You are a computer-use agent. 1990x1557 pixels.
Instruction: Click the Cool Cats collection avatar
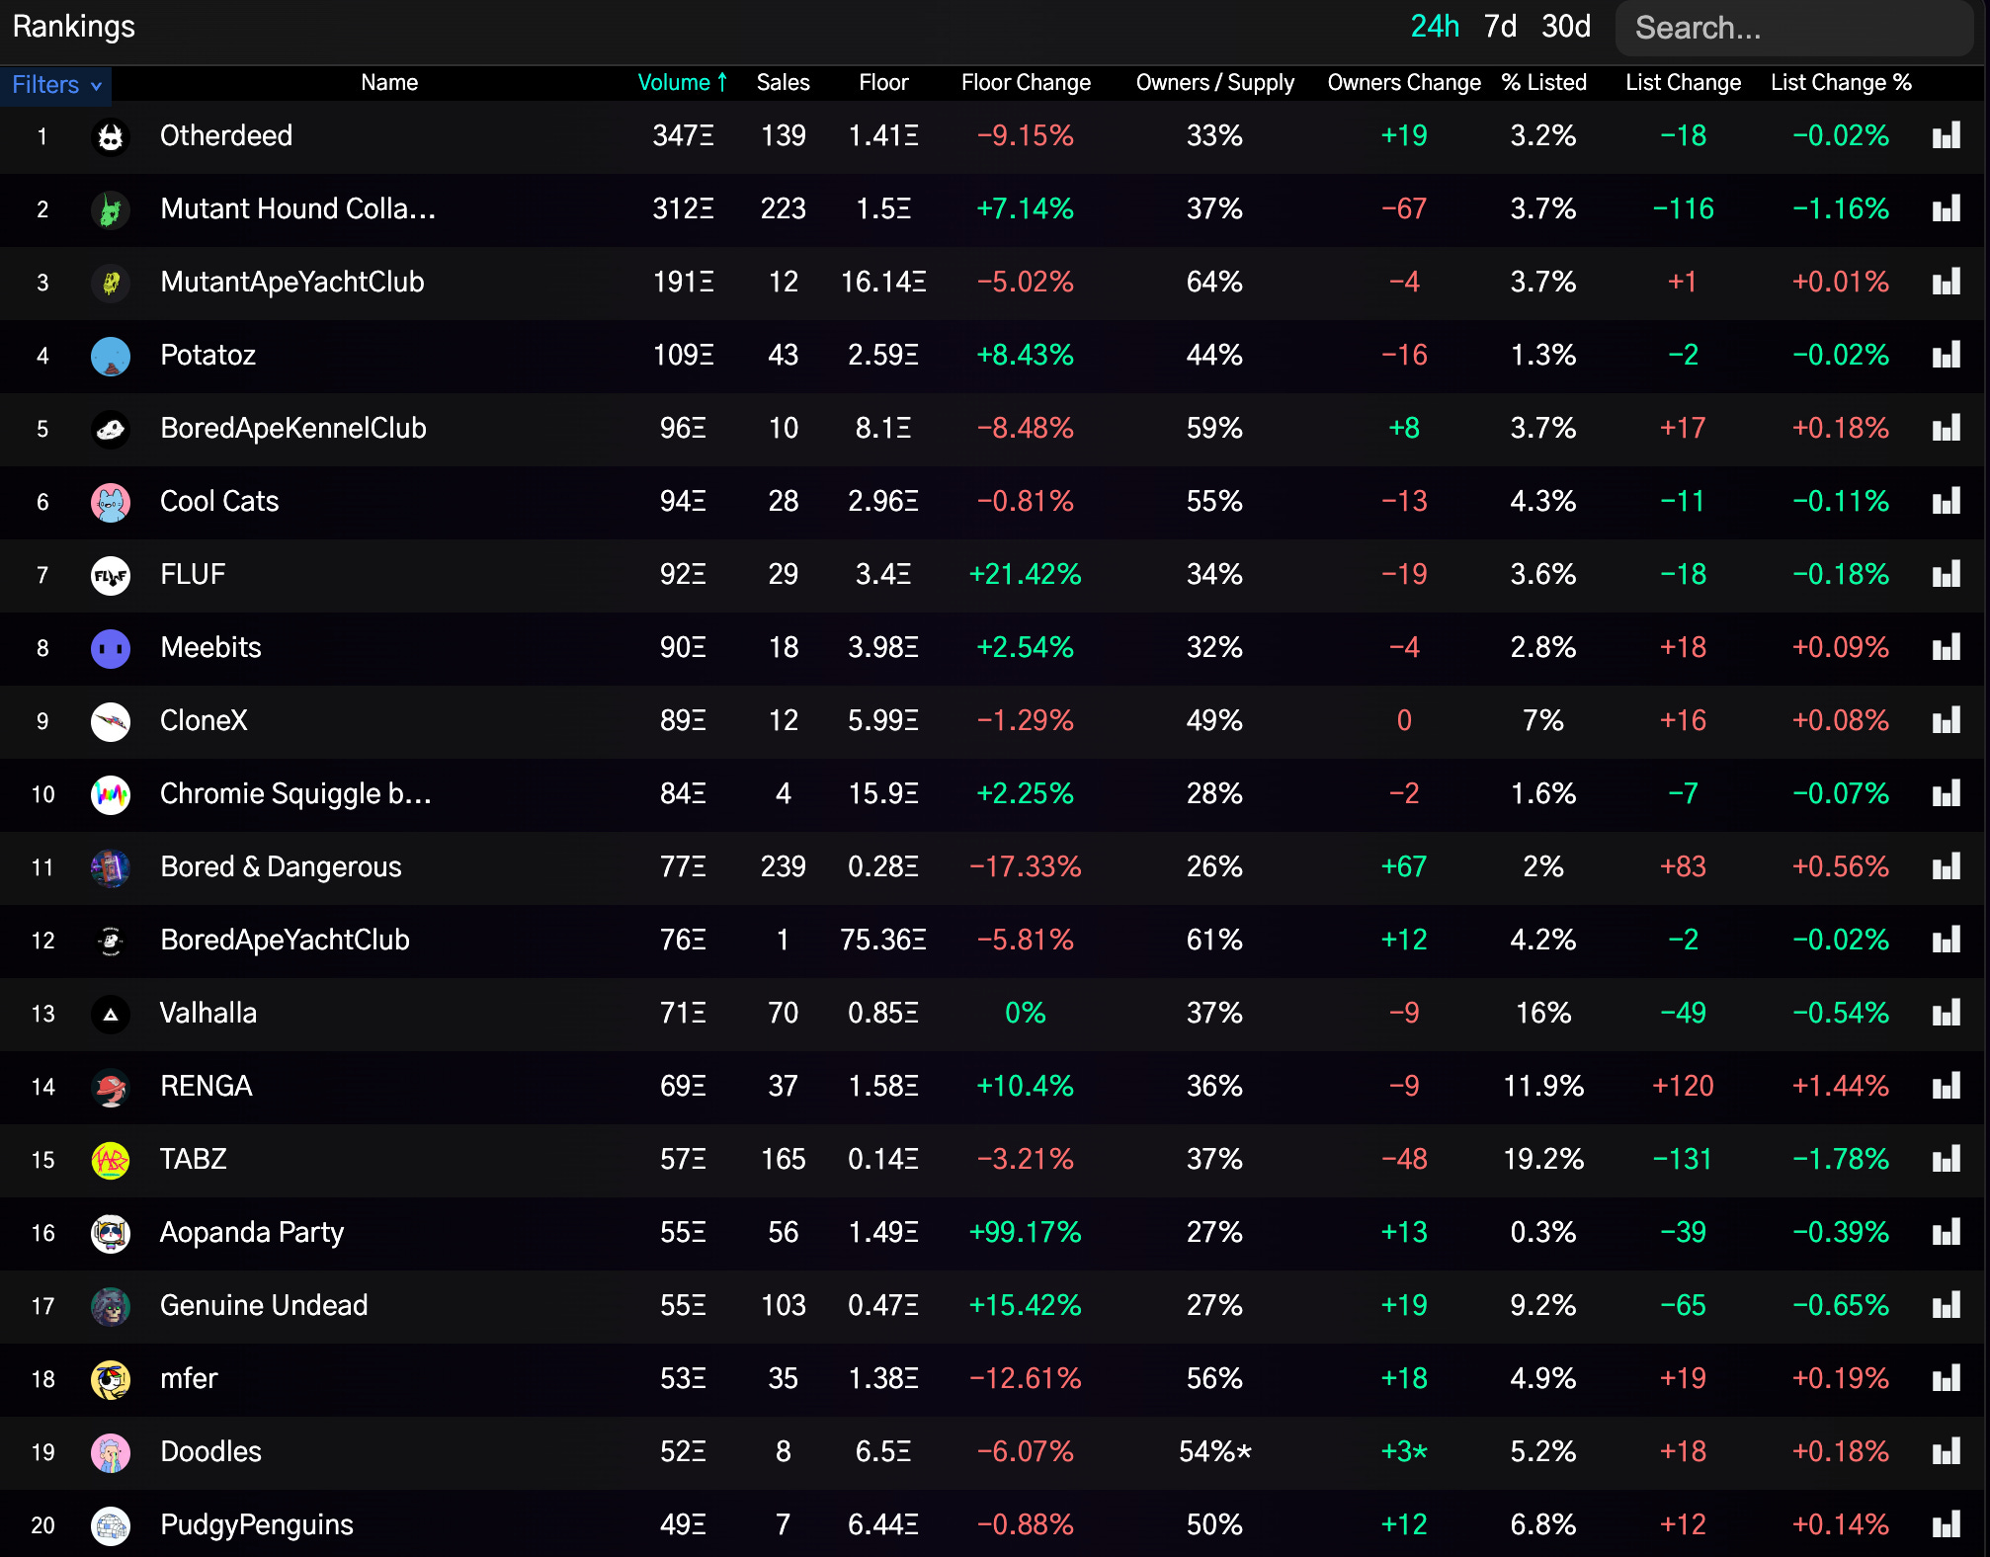111,502
